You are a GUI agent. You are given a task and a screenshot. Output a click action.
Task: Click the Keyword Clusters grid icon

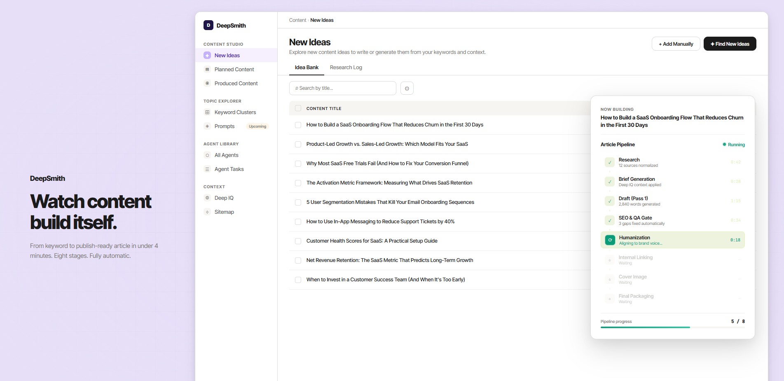pyautogui.click(x=207, y=112)
